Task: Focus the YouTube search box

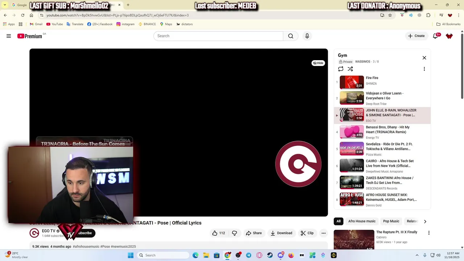Action: click(218, 36)
